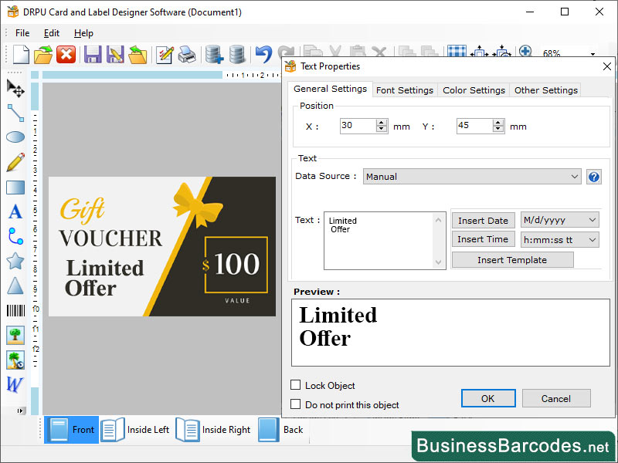Click the Insert Template button
The height and width of the screenshot is (463, 618).
[511, 259]
